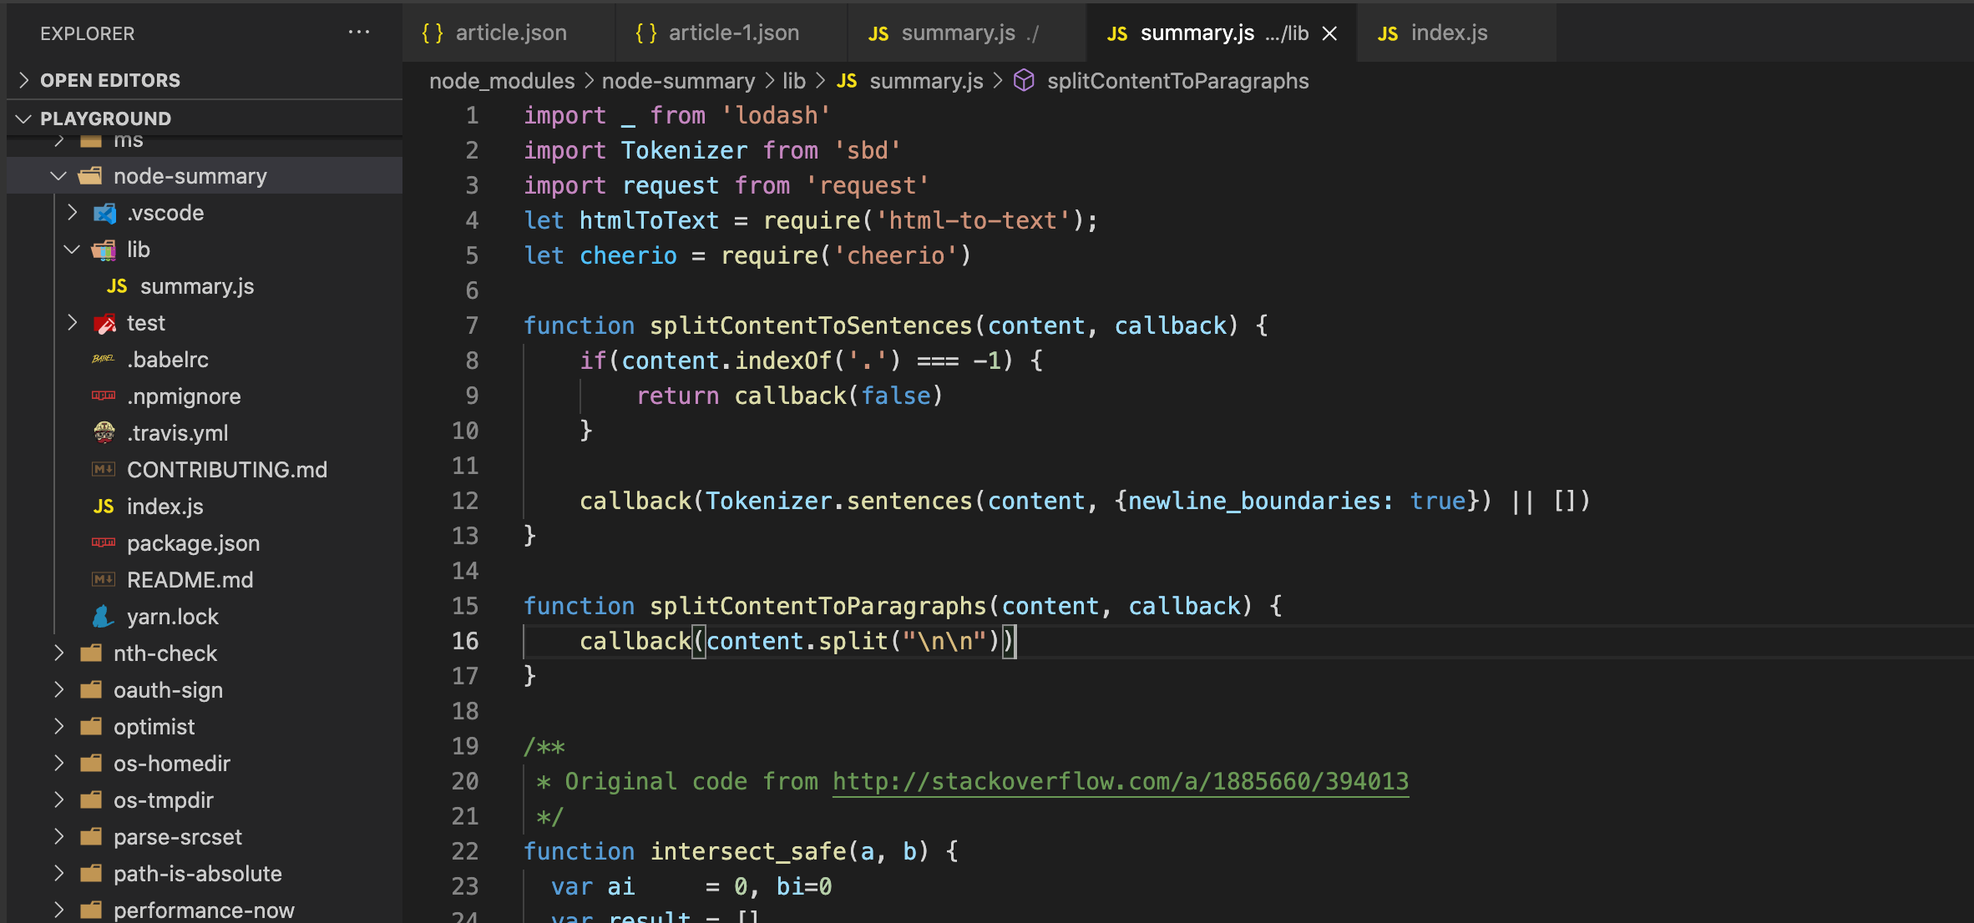Screen dimensions: 1974x923
Task: Click the symbol cube icon in breadcrumb
Action: pyautogui.click(x=1024, y=80)
